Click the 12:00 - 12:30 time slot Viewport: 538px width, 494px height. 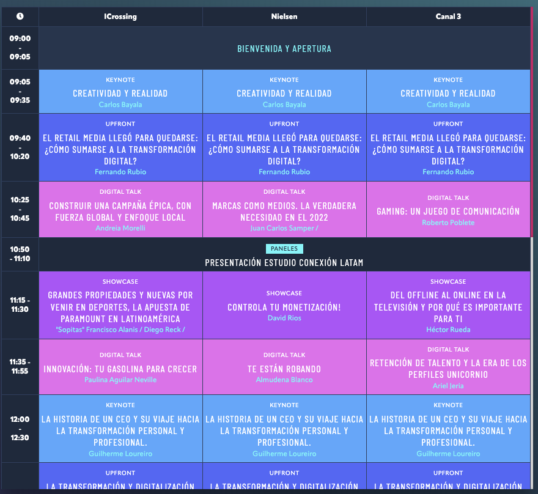(x=20, y=428)
